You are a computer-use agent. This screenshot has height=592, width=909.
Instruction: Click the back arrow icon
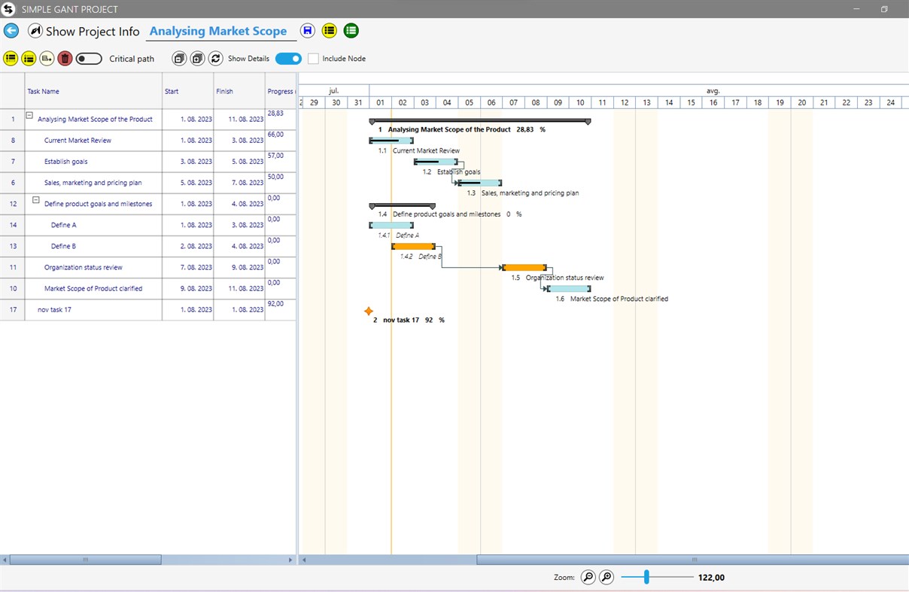pyautogui.click(x=11, y=30)
